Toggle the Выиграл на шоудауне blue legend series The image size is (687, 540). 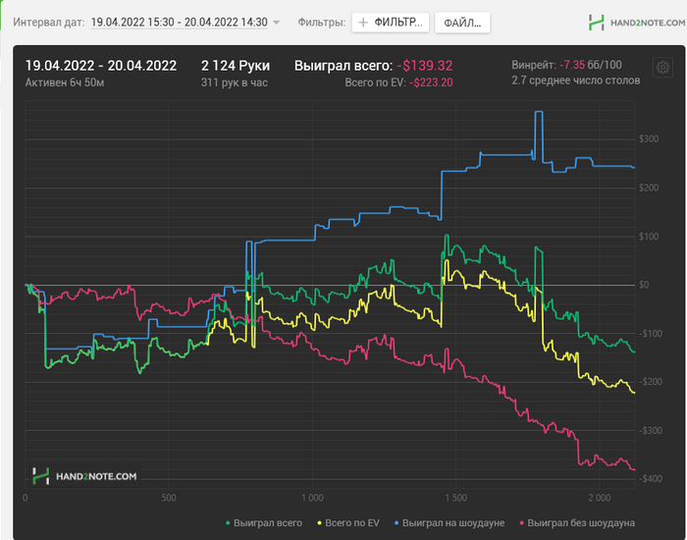tap(449, 523)
